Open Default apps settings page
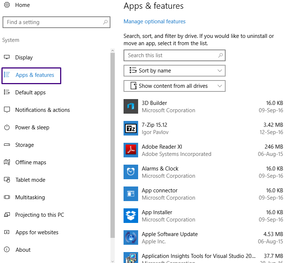 coord(30,93)
